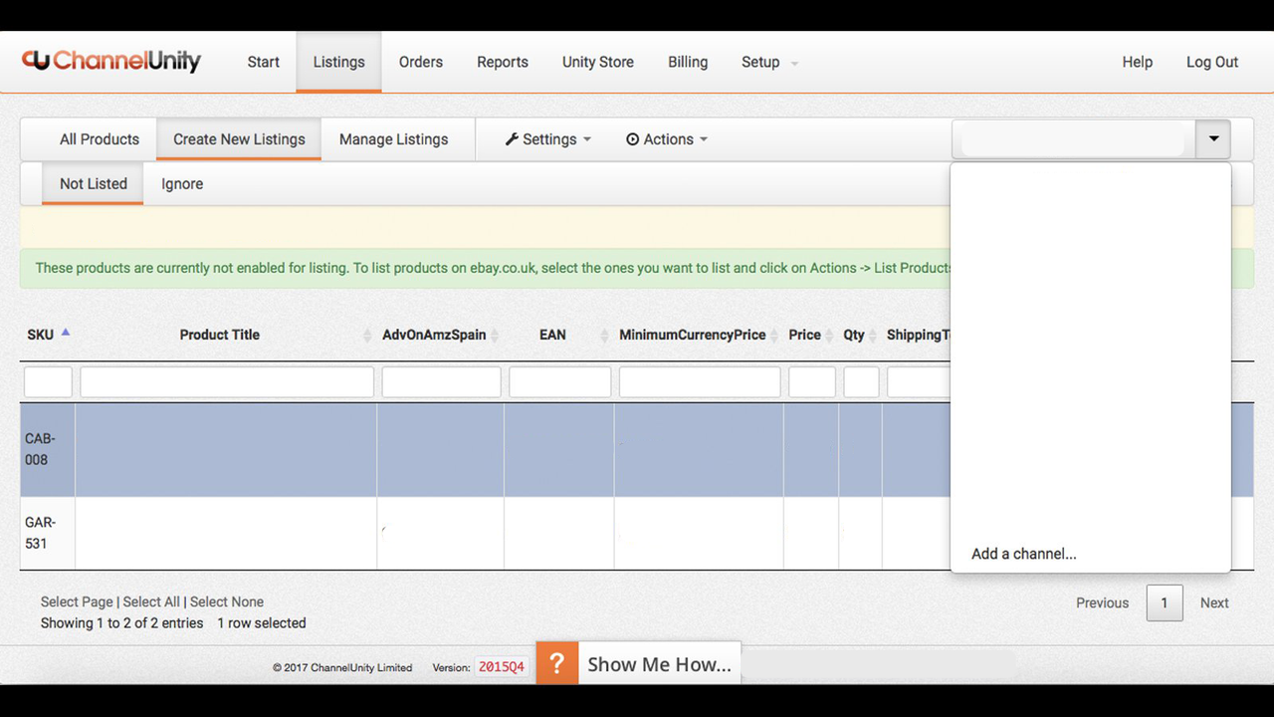Click the channel selector text box
Image resolution: width=1274 pixels, height=717 pixels.
click(x=1073, y=139)
